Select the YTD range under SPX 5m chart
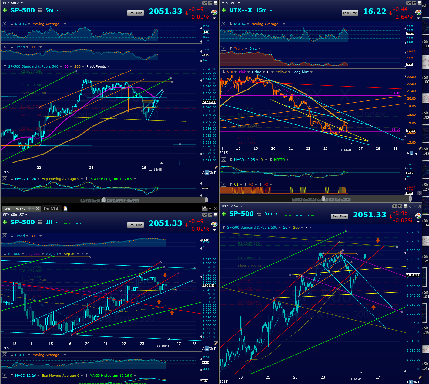The width and height of the screenshot is (429, 384). point(95,201)
